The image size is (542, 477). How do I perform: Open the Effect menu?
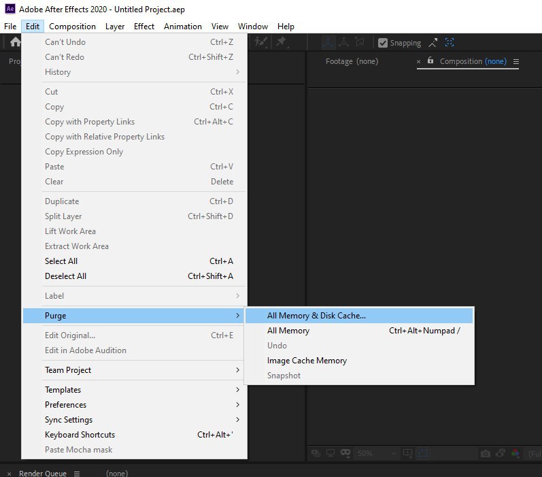pos(143,27)
